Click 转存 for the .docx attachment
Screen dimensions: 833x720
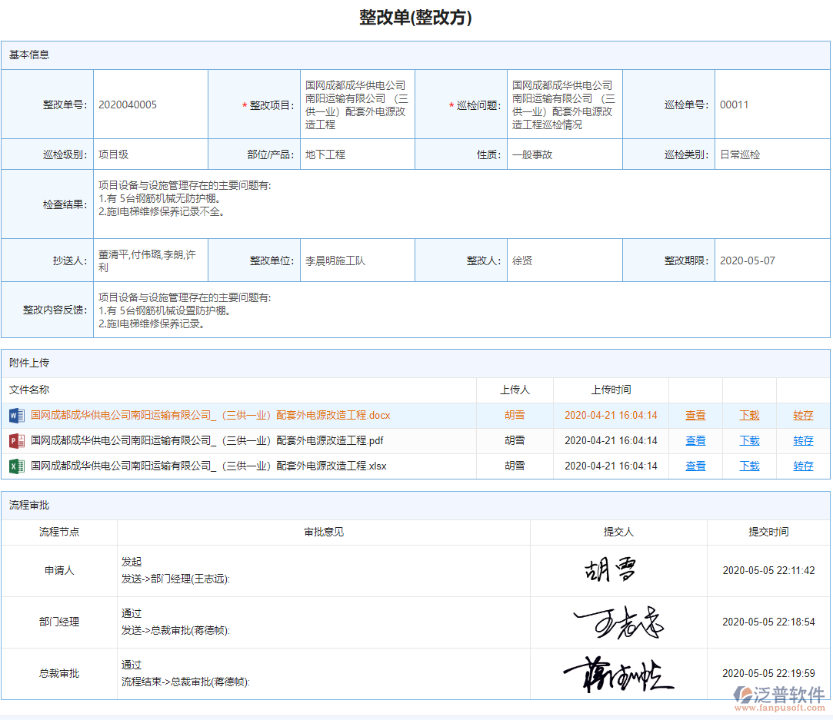[801, 415]
